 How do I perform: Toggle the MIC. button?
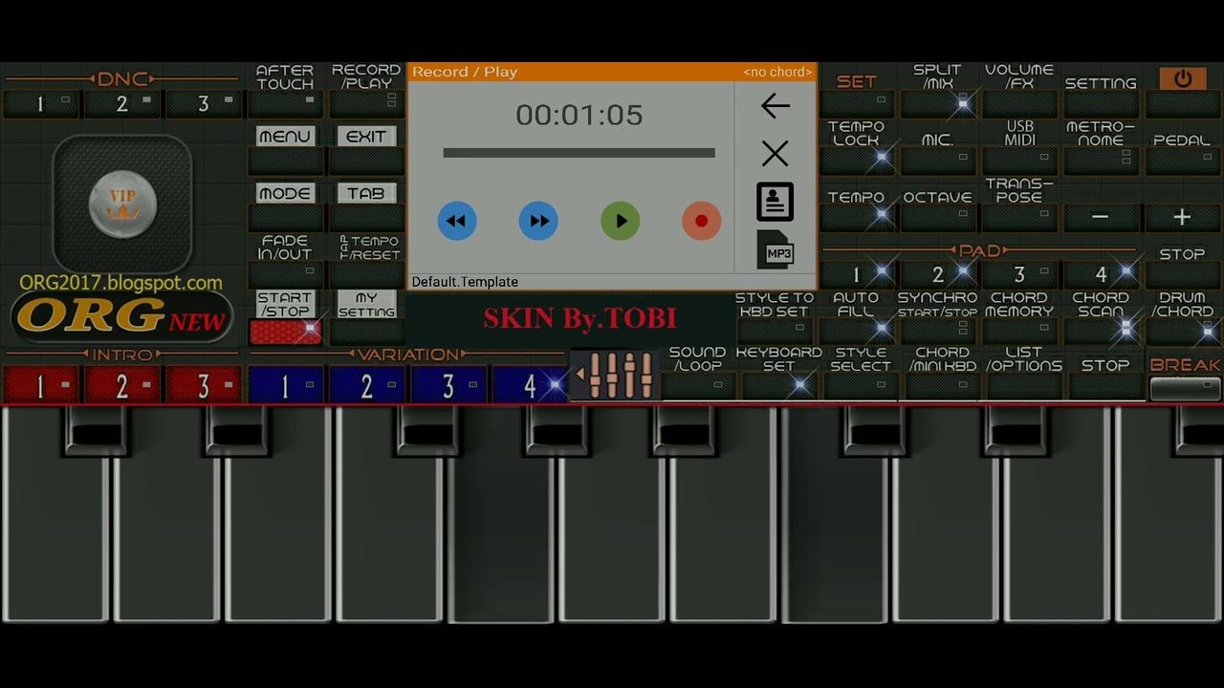(937, 160)
